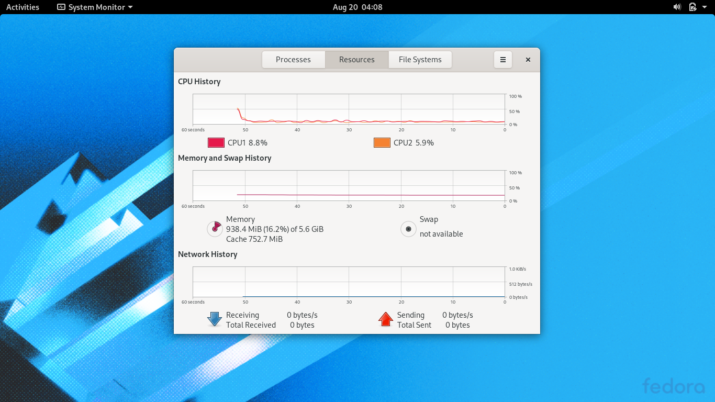The width and height of the screenshot is (715, 402).
Task: Open the date and time calendar dropdown
Action: (x=357, y=7)
